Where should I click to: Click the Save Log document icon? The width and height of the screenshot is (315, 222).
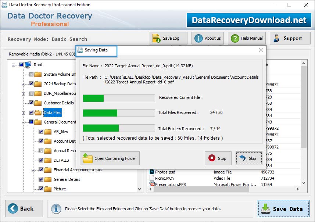click(156, 38)
